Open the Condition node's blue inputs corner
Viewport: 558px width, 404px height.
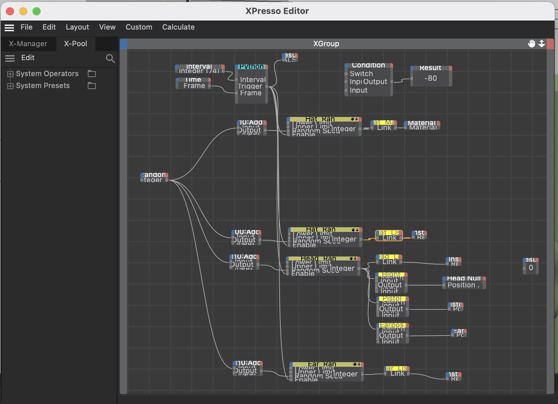tap(346, 65)
